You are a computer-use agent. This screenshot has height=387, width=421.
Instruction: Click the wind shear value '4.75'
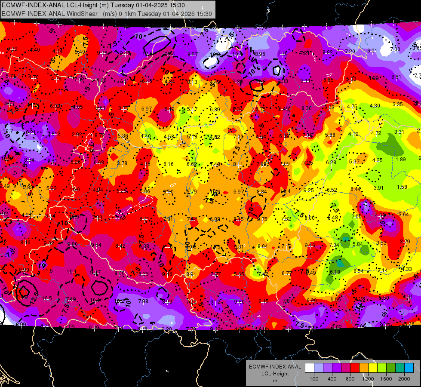click(x=352, y=106)
